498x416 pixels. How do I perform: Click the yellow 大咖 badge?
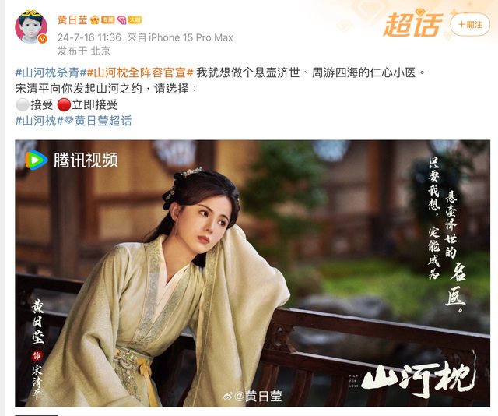[x=135, y=20]
